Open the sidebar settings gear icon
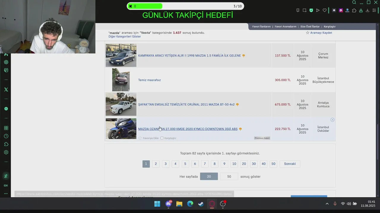 6,152
